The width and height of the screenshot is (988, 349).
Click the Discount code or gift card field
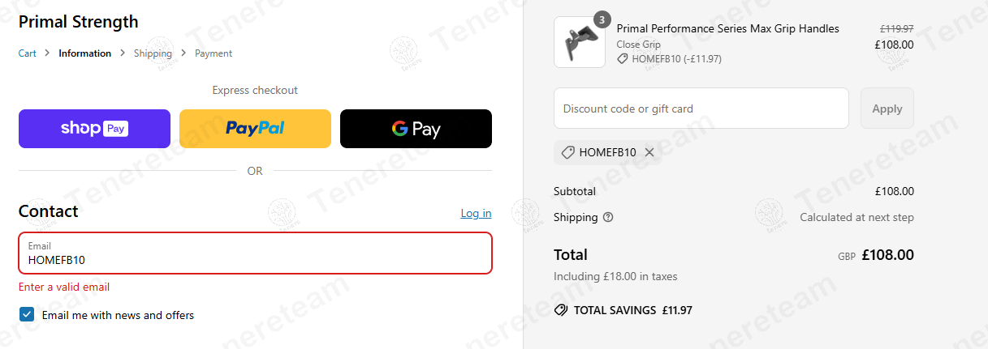701,109
